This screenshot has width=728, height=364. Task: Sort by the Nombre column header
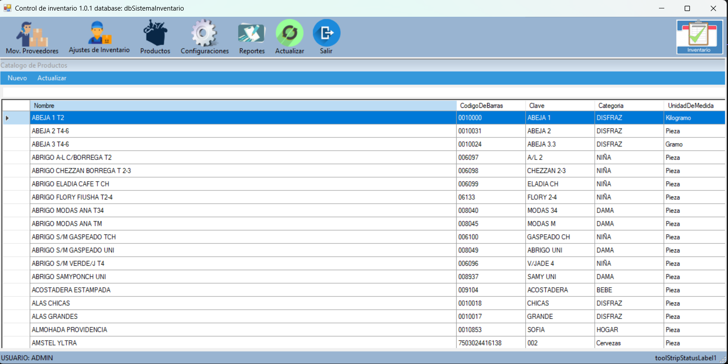click(243, 106)
